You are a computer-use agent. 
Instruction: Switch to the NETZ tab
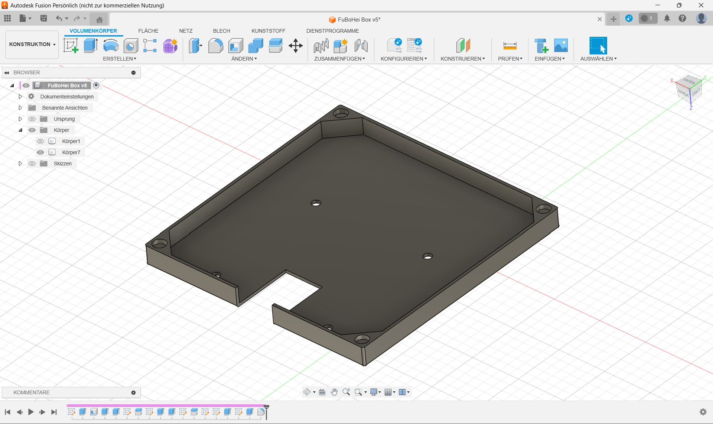(x=186, y=31)
